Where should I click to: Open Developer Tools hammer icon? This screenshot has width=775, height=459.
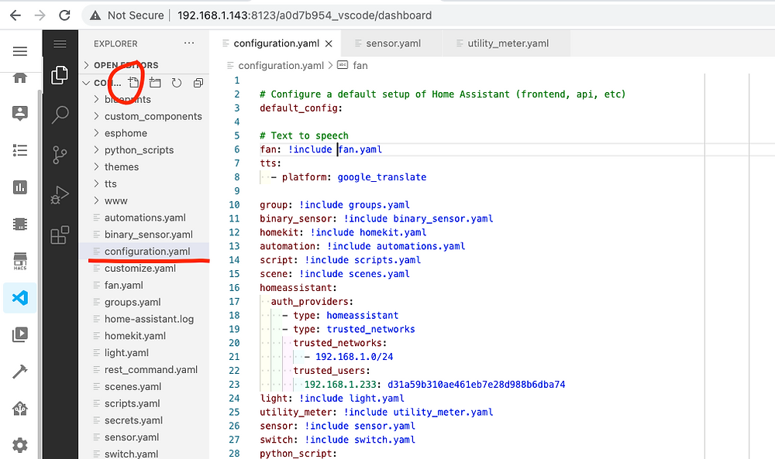(20, 372)
